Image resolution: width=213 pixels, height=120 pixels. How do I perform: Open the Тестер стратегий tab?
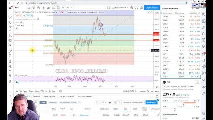[x=67, y=96]
